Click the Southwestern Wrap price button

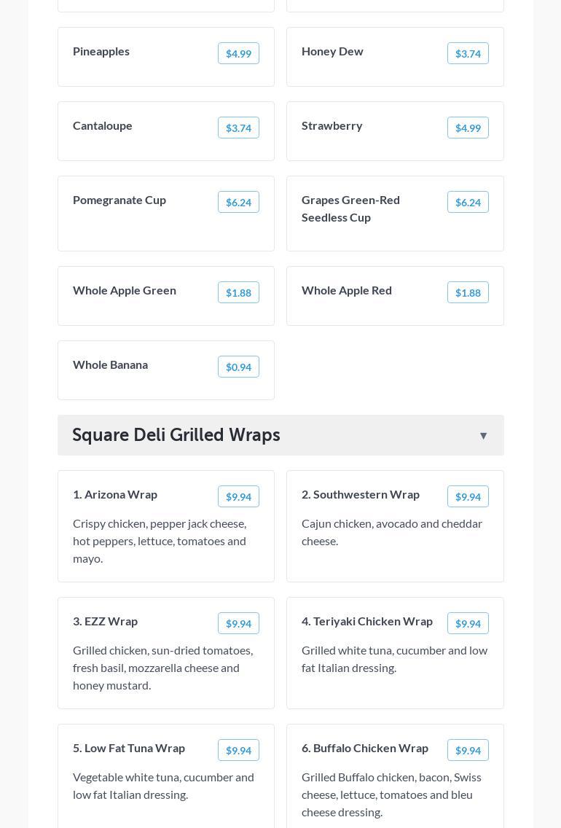[468, 496]
